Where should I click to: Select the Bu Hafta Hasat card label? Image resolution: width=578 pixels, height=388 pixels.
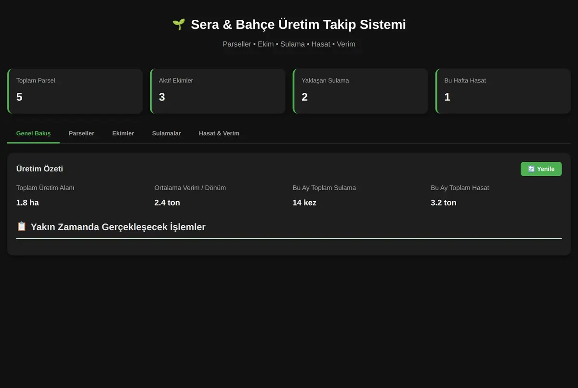coord(465,80)
